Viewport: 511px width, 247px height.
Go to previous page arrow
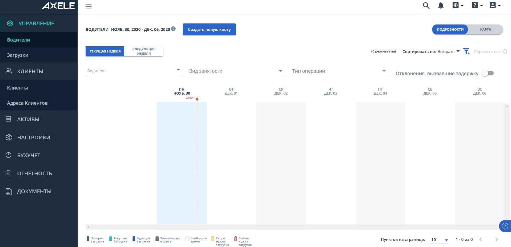coord(481,239)
